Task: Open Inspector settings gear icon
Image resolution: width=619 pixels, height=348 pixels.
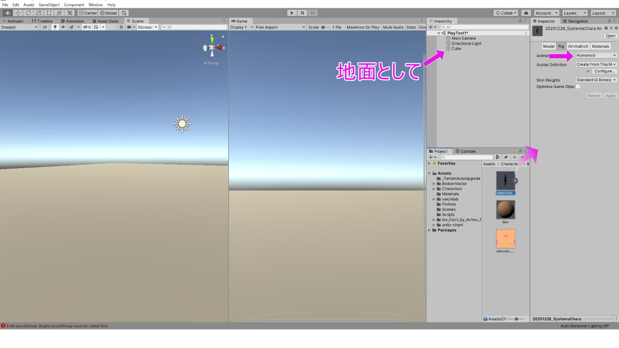Action: coord(616,29)
